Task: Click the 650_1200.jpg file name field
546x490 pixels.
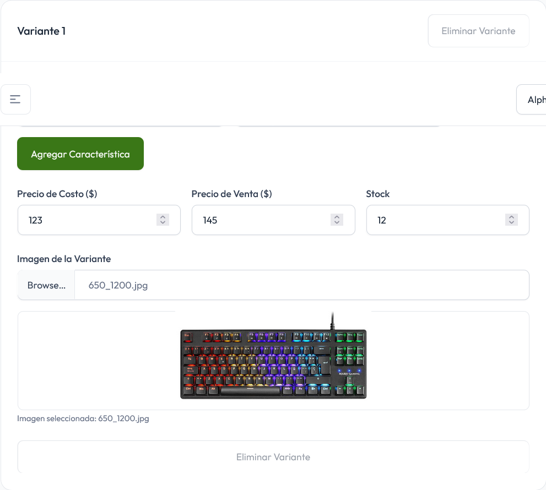Action: pos(301,285)
